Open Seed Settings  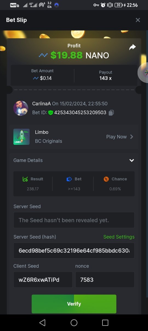coord(119,237)
